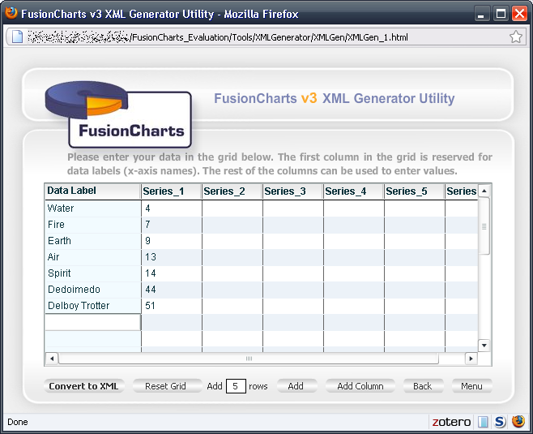Click the bookmark star icon in address bar
Viewport: 533px width, 434px height.
(x=515, y=37)
